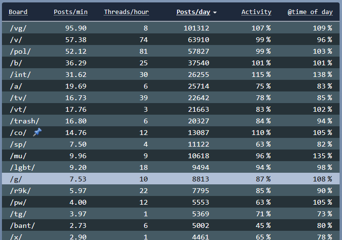Click the /mu/ board name
Viewport: 342px width, 240px height.
point(18,156)
